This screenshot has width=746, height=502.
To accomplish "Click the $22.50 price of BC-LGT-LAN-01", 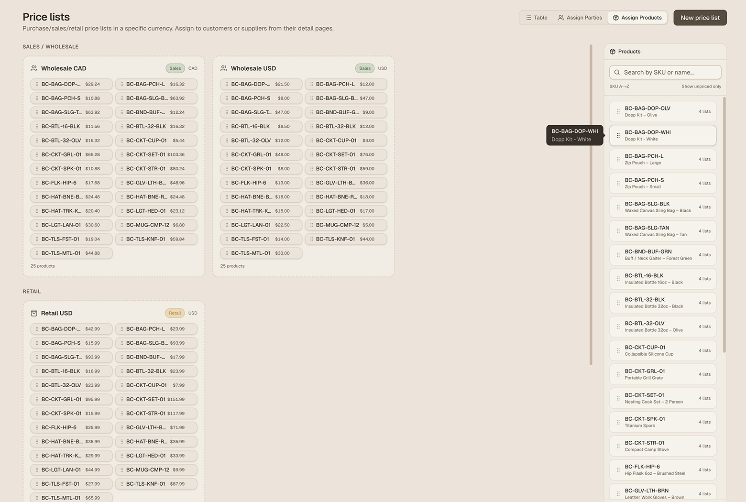I will tap(282, 225).
